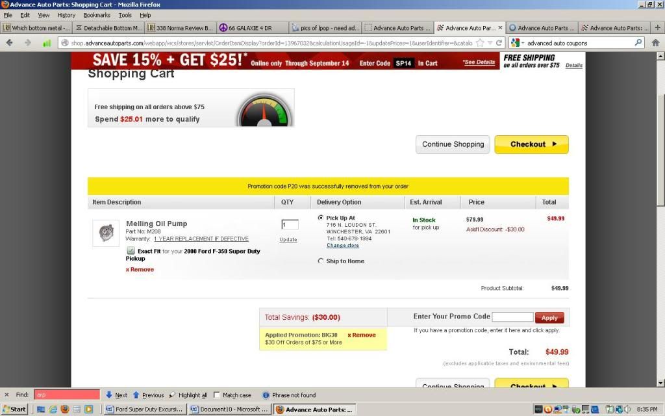Open the Ford Super Duty Excursi... taskbar window
Image resolution: width=665 pixels, height=416 pixels.
(145, 409)
